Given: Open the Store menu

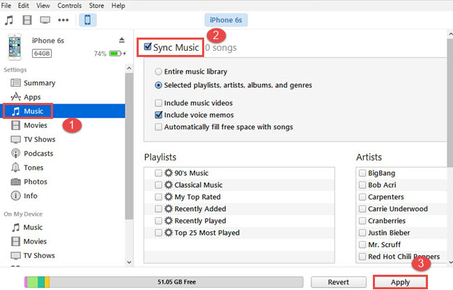Looking at the screenshot, I should point(96,6).
